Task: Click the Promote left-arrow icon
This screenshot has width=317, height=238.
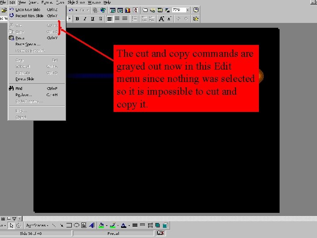Action: 178,19
